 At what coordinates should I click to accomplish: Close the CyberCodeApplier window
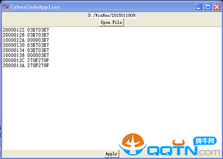click(217, 7)
